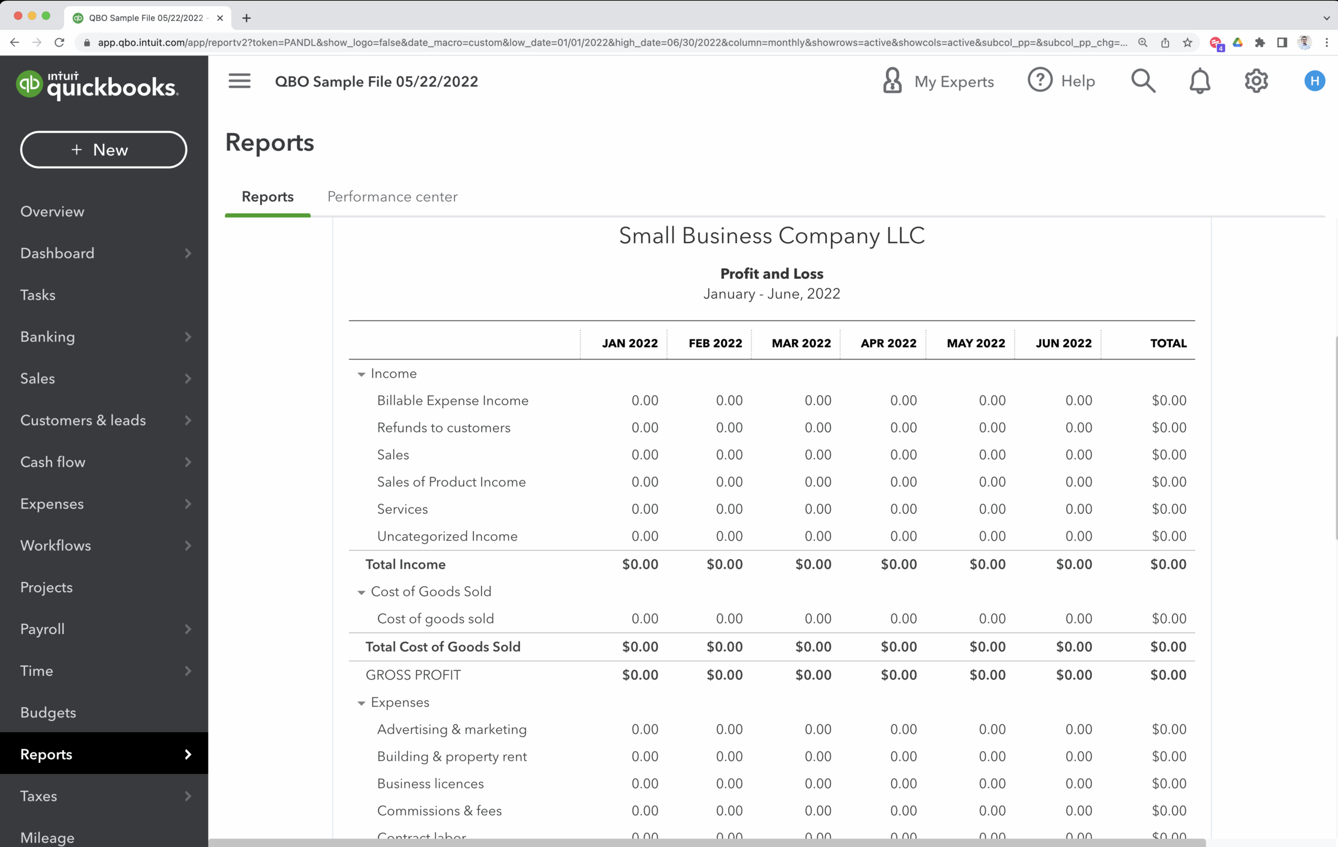This screenshot has height=847, width=1338.
Task: Click the user avatar initial
Action: (x=1314, y=80)
